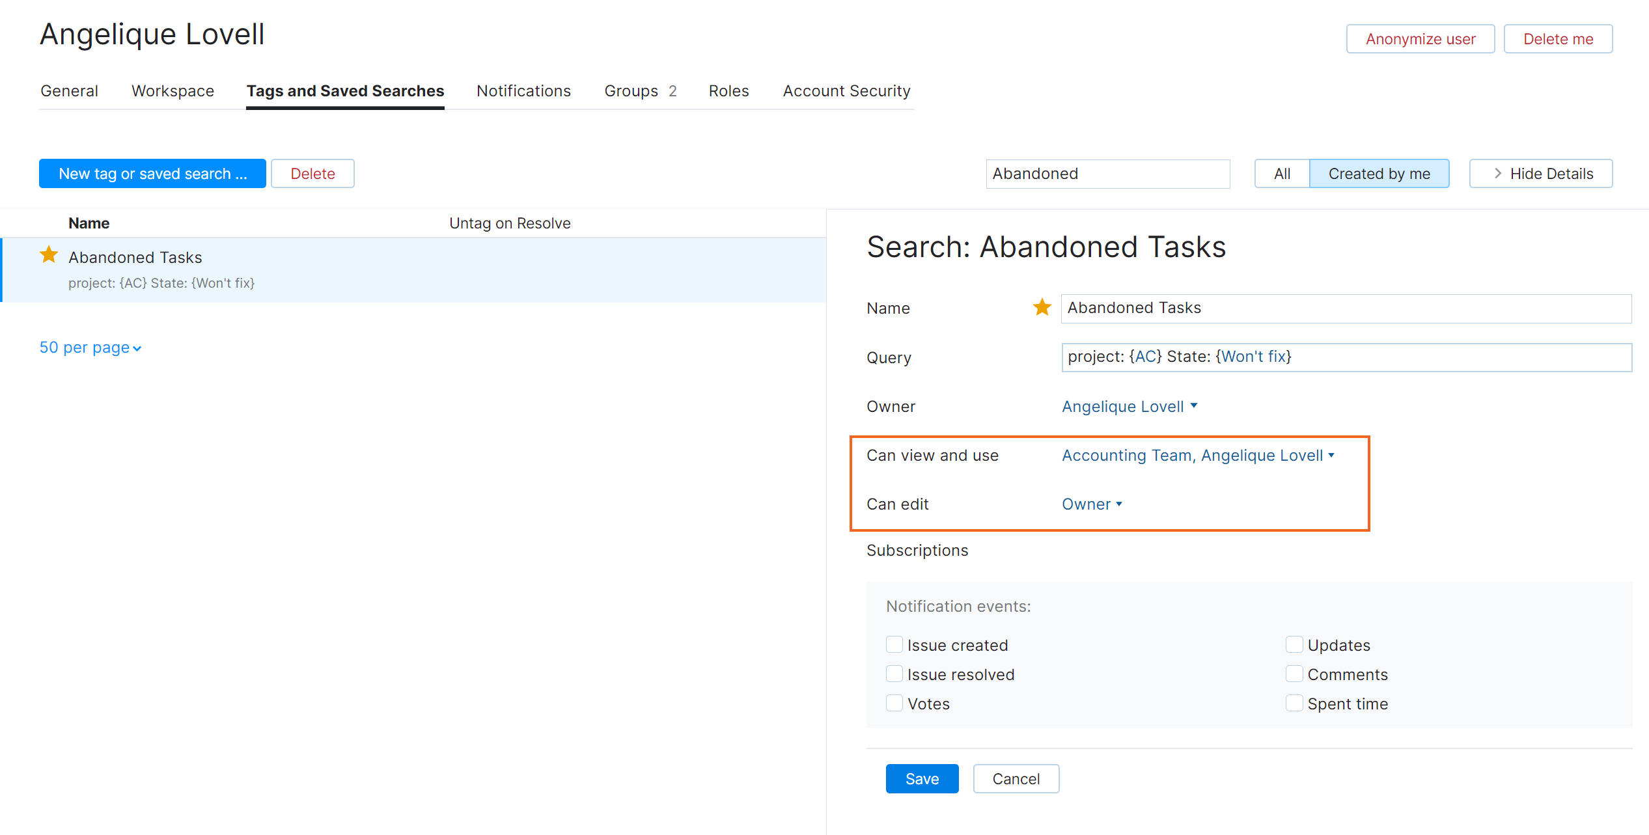The width and height of the screenshot is (1649, 835).
Task: Open the Can view and use dropdown
Action: [x=1199, y=455]
